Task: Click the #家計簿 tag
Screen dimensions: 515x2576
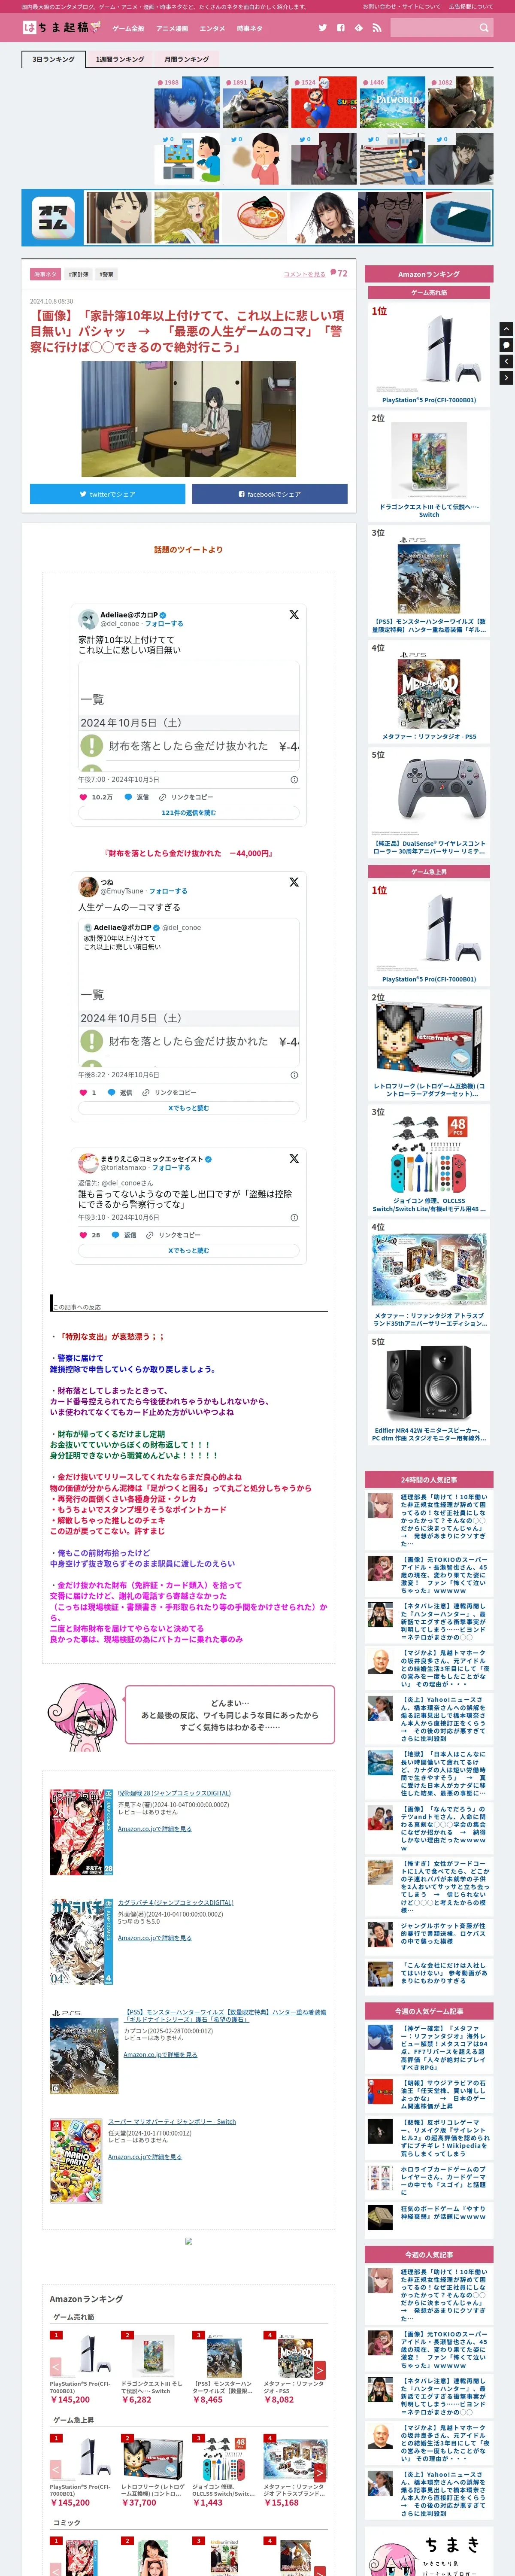Action: 78,274
